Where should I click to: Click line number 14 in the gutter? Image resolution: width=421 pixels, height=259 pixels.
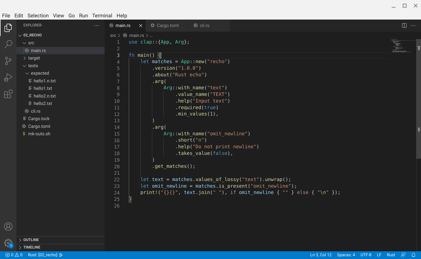tap(117, 127)
